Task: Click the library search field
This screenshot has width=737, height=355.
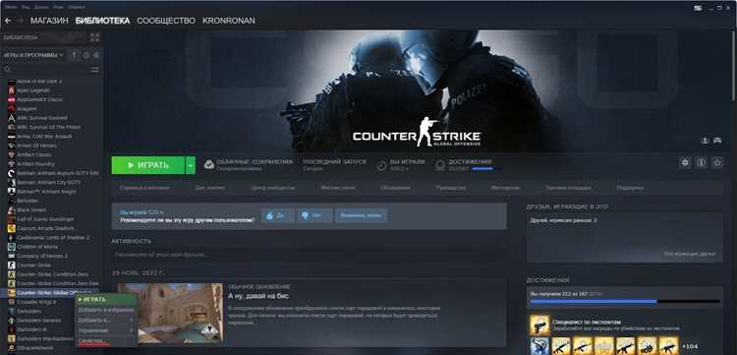Action: pyautogui.click(x=47, y=69)
